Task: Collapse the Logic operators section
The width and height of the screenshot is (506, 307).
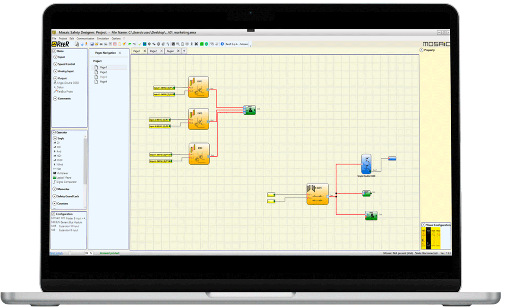Action: 56,138
